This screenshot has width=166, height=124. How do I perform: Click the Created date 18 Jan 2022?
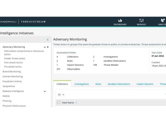pyautogui.click(x=159, y=66)
